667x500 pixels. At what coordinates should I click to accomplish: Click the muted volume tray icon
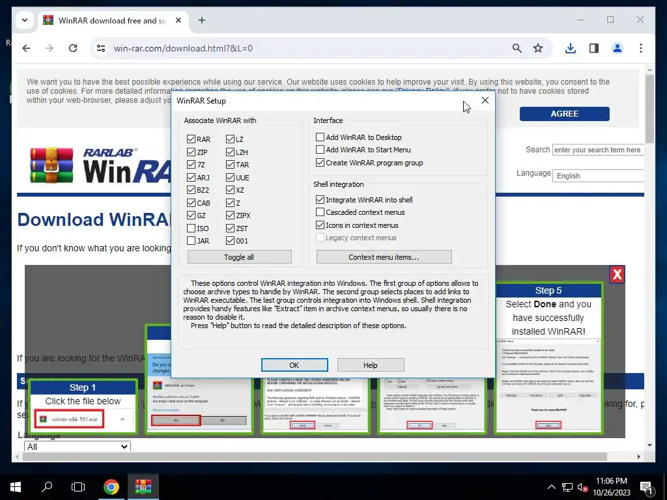tap(582, 487)
